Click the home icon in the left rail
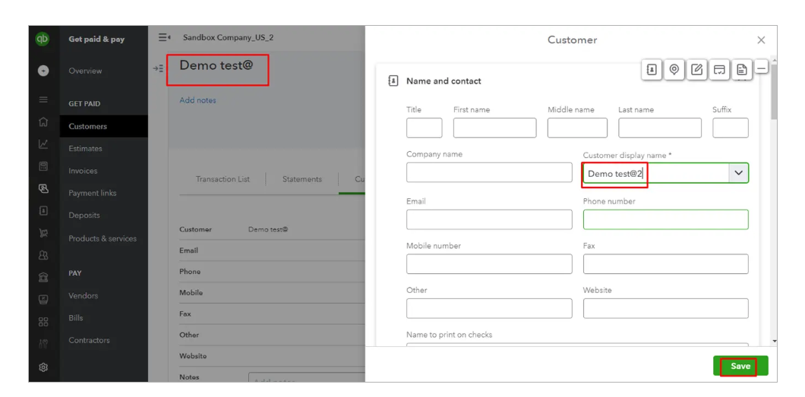 pos(43,121)
